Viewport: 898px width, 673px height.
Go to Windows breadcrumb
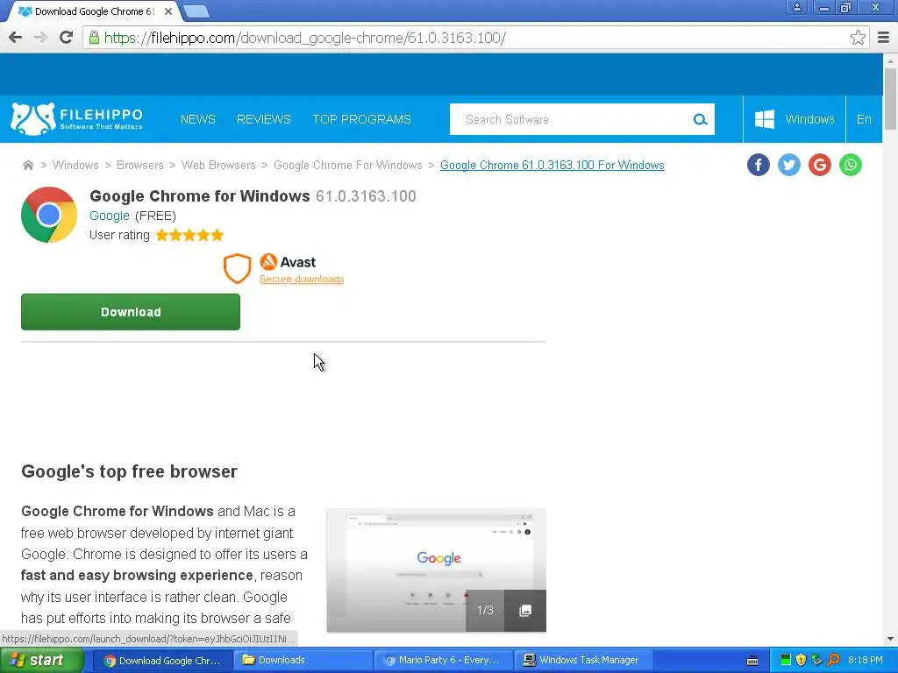click(75, 166)
